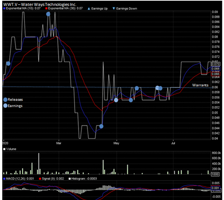Screen dimensions: 224x200
Task: Select the Exponential MA (30): 0.07 legend label
Action: coord(65,8)
